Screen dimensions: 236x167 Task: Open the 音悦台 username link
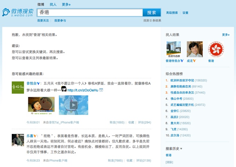(32, 83)
